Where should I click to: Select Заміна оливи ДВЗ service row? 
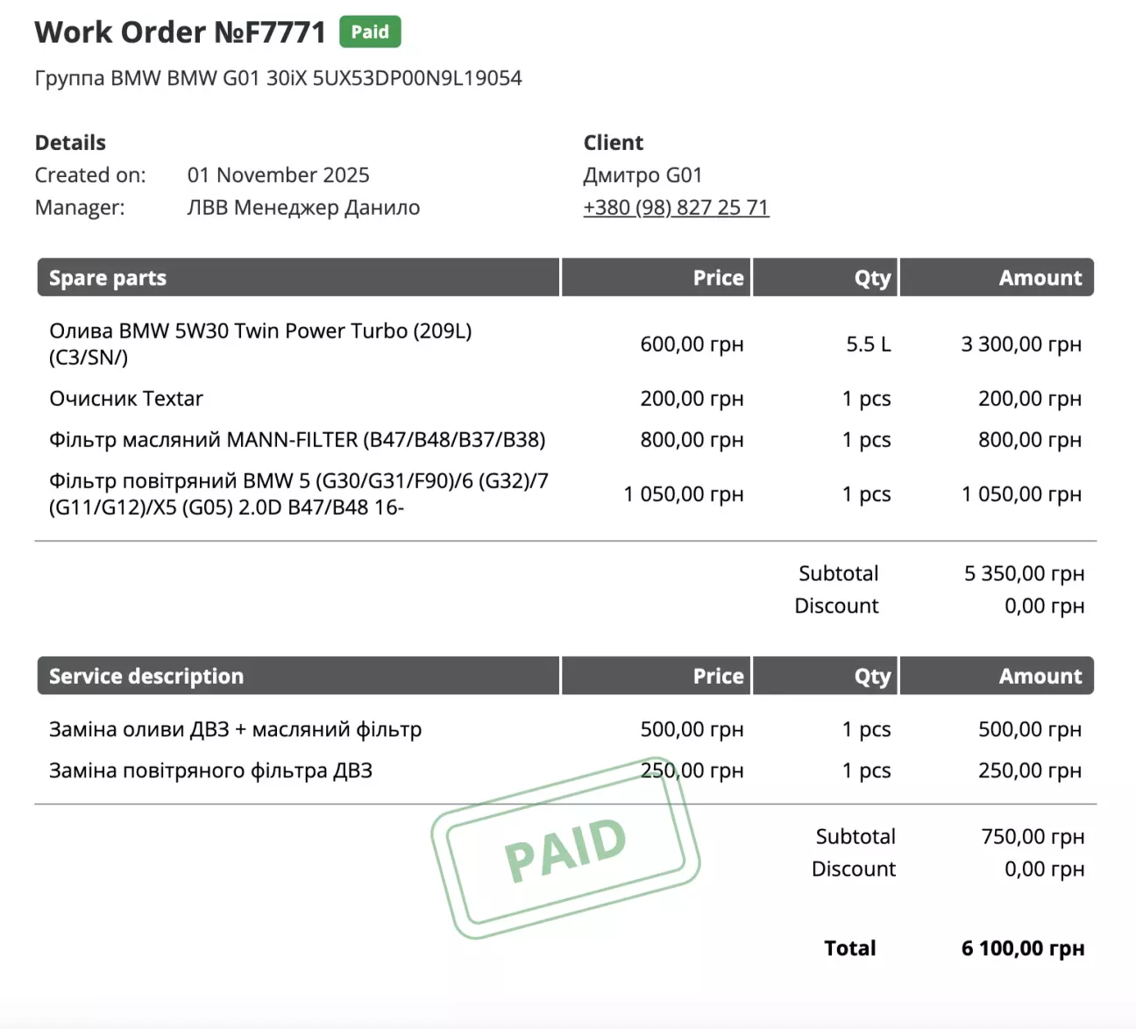(235, 729)
